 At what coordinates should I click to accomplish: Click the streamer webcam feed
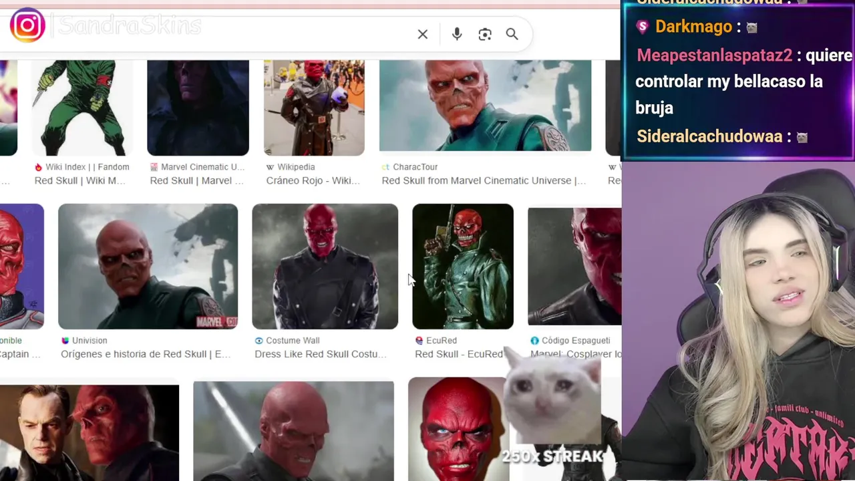[x=738, y=322]
